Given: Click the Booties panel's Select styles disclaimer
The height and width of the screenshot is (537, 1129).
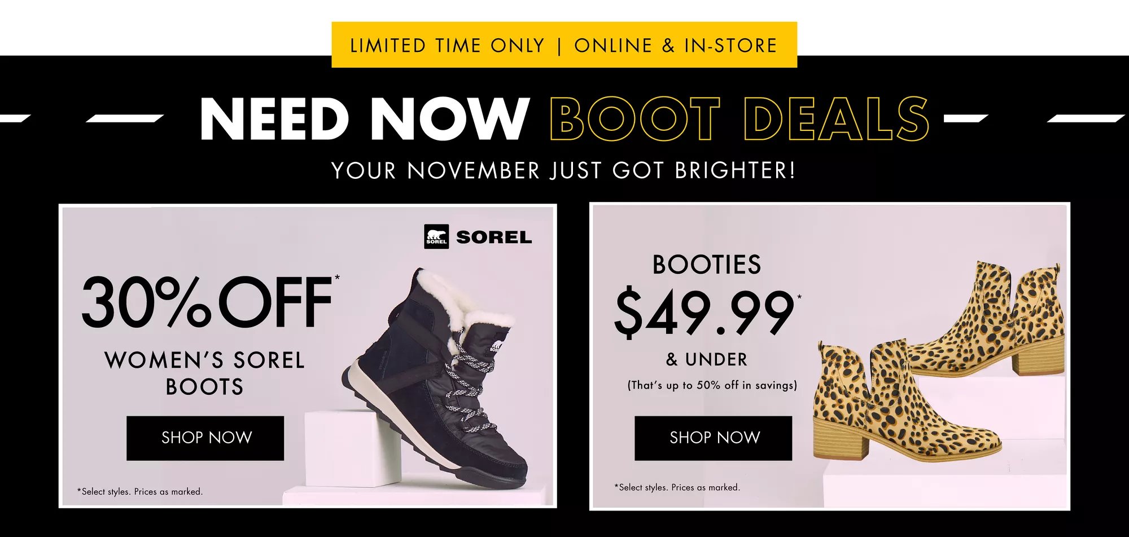Looking at the screenshot, I should point(677,487).
